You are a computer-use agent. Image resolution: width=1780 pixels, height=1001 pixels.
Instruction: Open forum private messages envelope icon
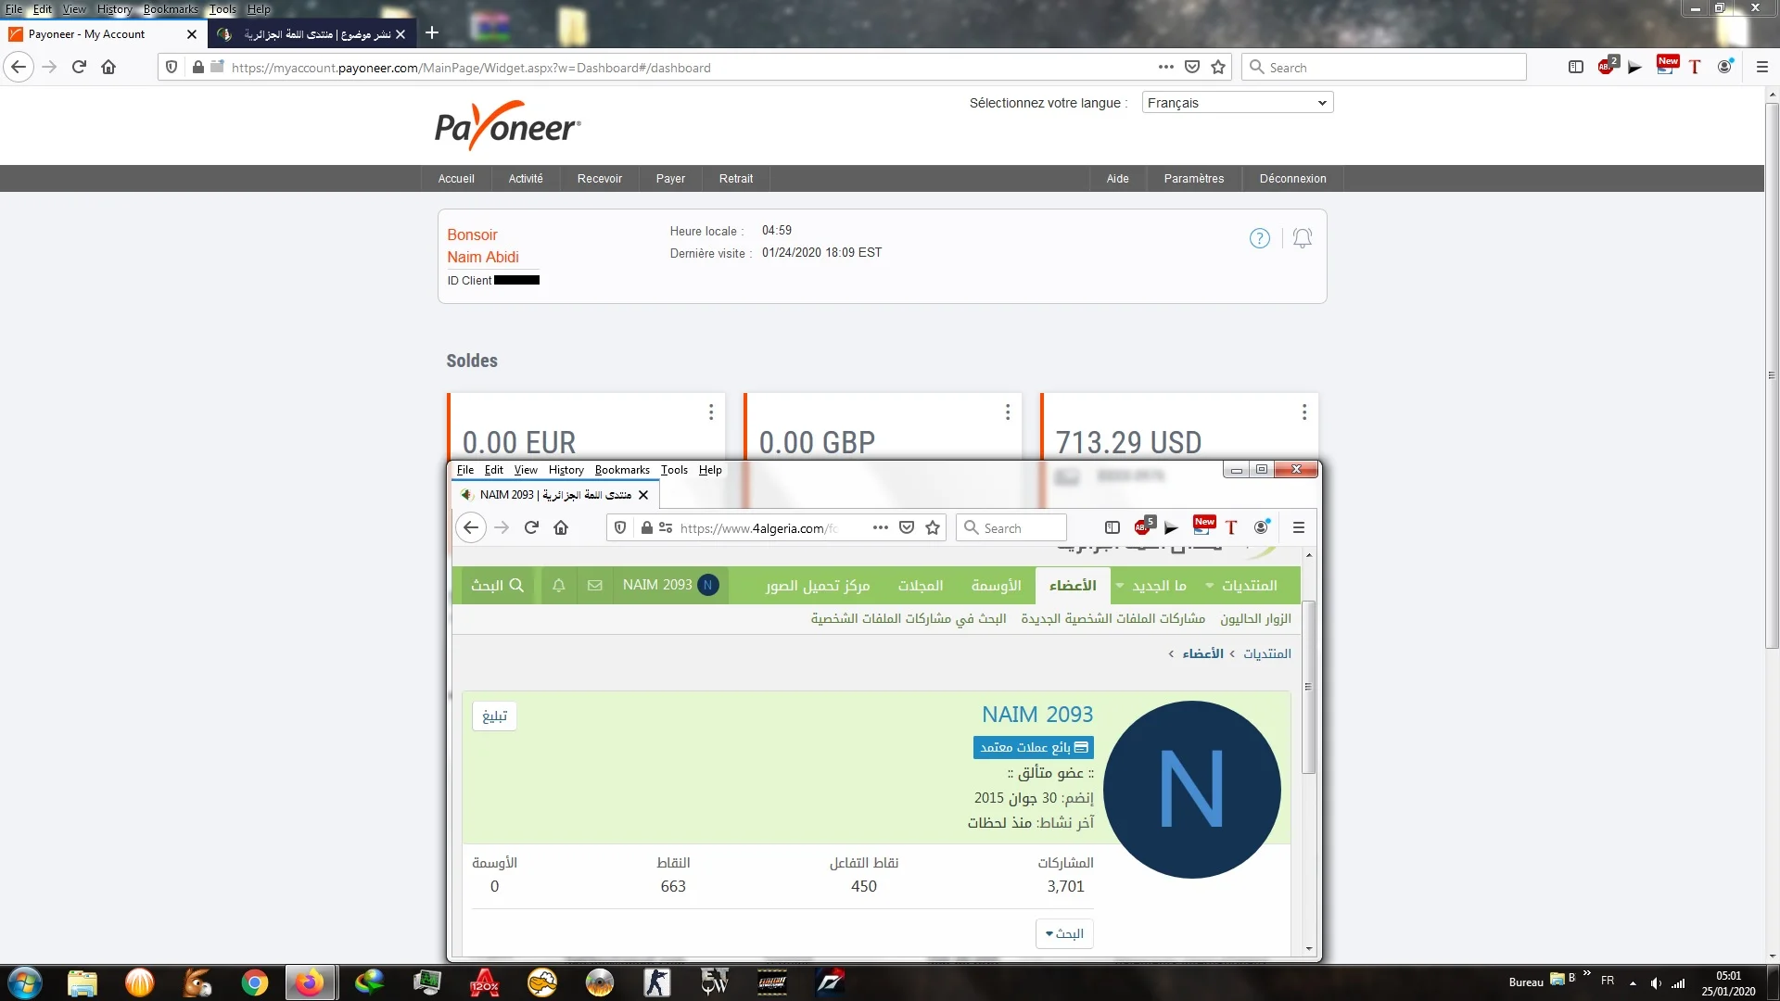click(x=595, y=586)
